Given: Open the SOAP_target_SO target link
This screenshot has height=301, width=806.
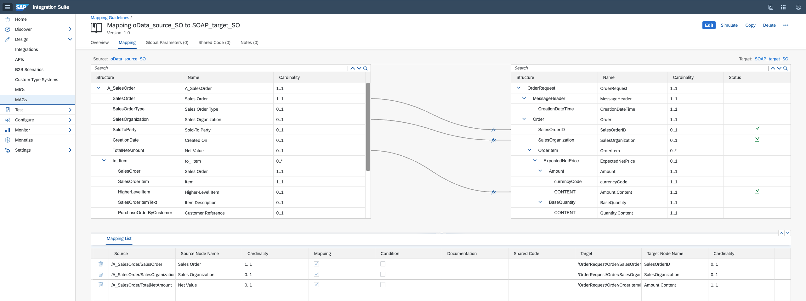Looking at the screenshot, I should tap(771, 59).
